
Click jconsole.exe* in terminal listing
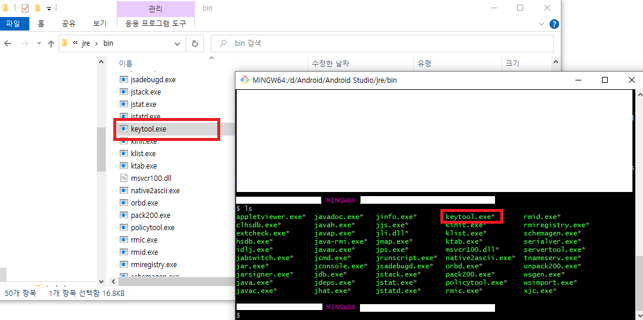[x=341, y=266]
